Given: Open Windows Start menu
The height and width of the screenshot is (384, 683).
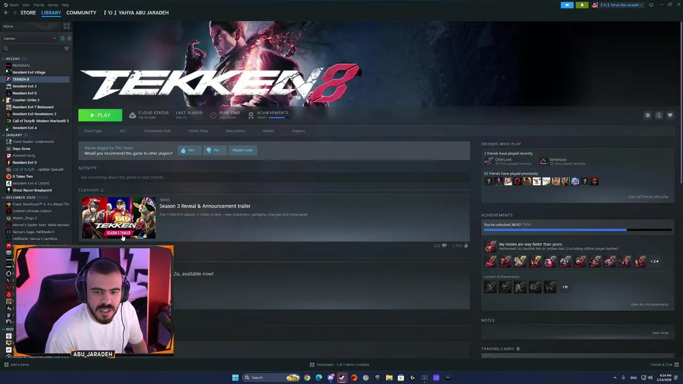Looking at the screenshot, I should 235,378.
